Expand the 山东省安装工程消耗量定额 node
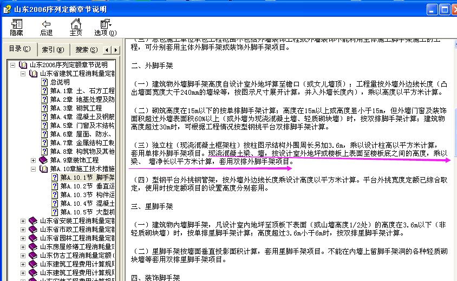This screenshot has width=457, height=281. point(23,221)
